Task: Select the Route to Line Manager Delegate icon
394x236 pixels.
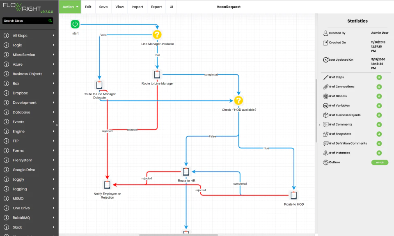Action: tap(99, 85)
